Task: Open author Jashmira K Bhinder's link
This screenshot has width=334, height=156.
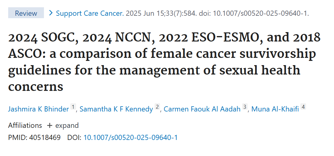Action: tap(38, 109)
